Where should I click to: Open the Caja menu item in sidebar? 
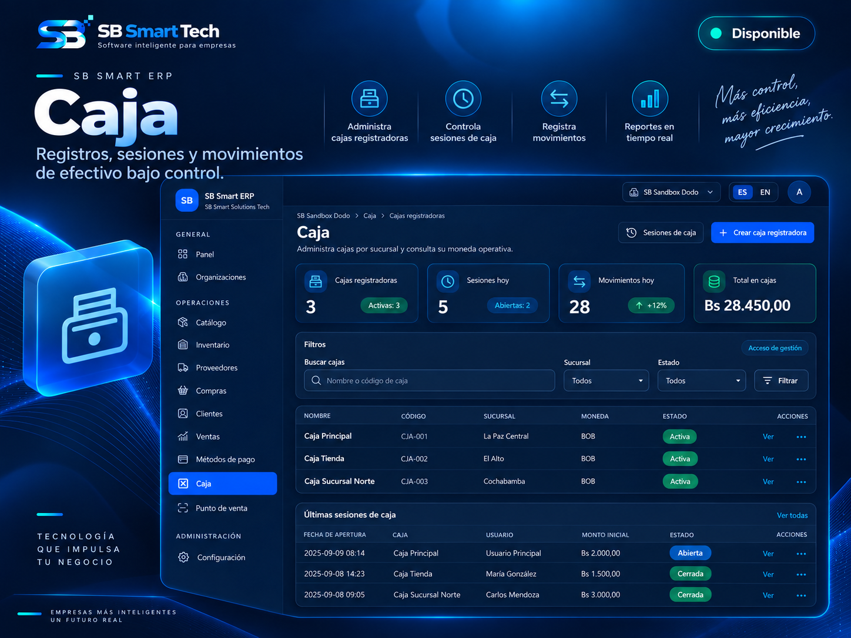coord(223,483)
